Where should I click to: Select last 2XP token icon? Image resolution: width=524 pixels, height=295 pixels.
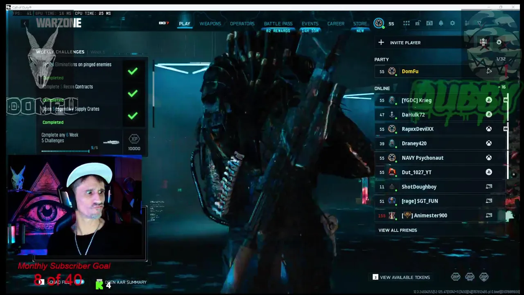click(x=484, y=277)
